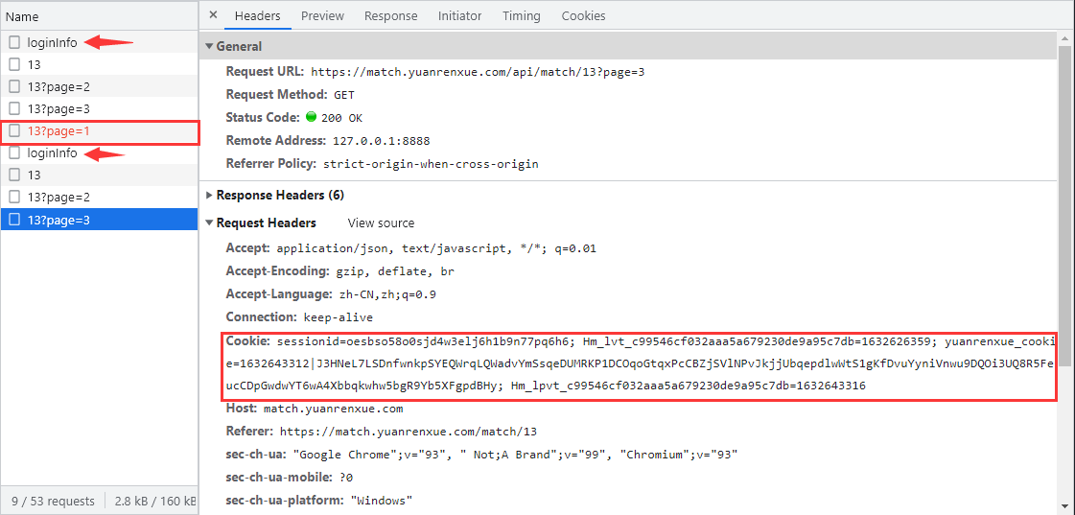Click View source for request headers
The image size is (1075, 515).
[381, 222]
